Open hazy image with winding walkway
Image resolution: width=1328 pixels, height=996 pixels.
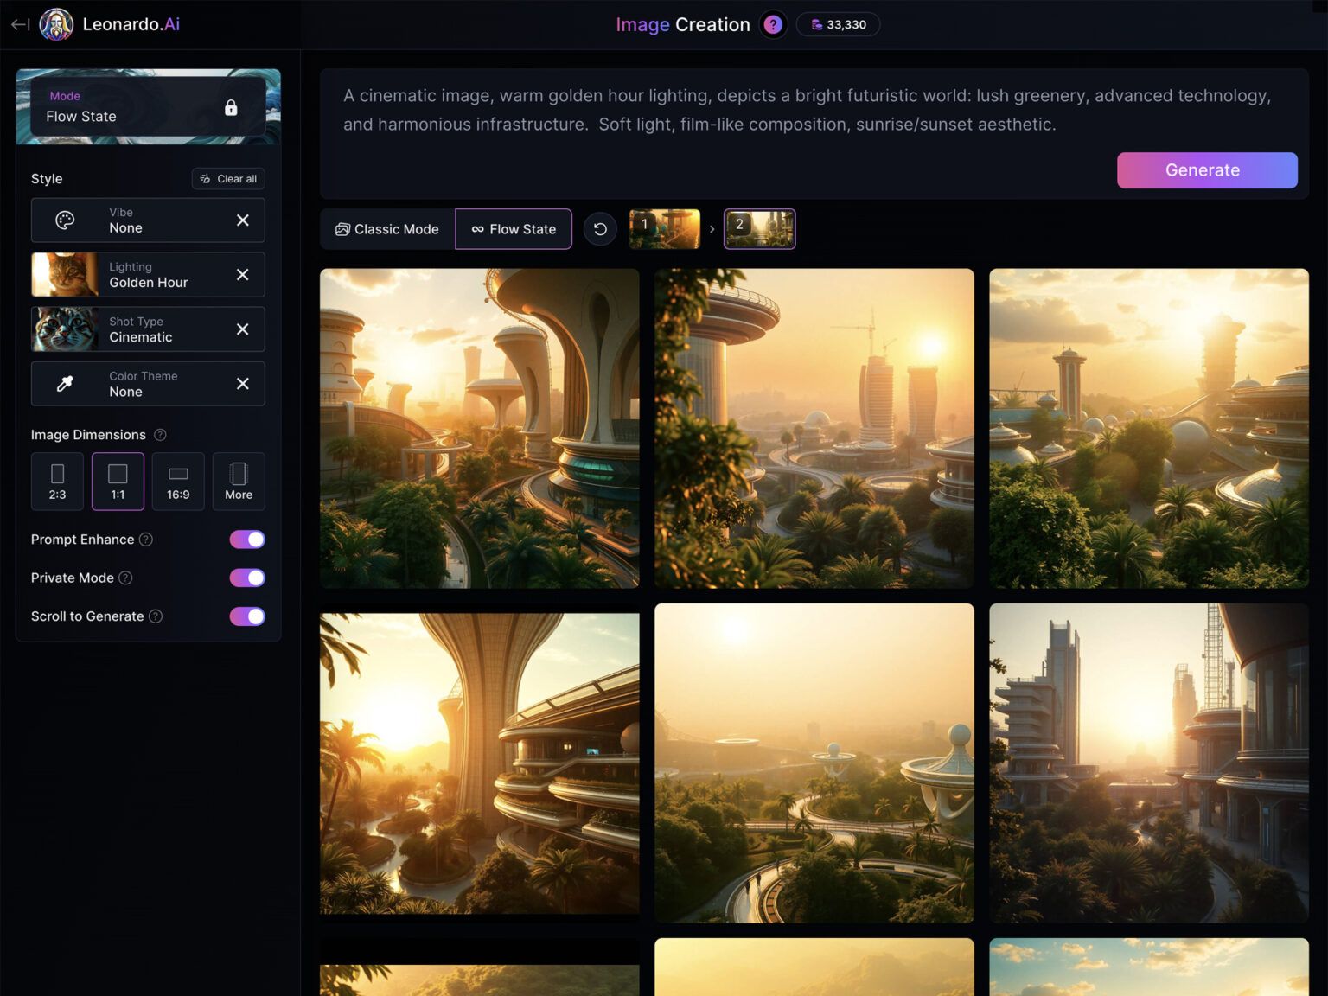tap(814, 763)
